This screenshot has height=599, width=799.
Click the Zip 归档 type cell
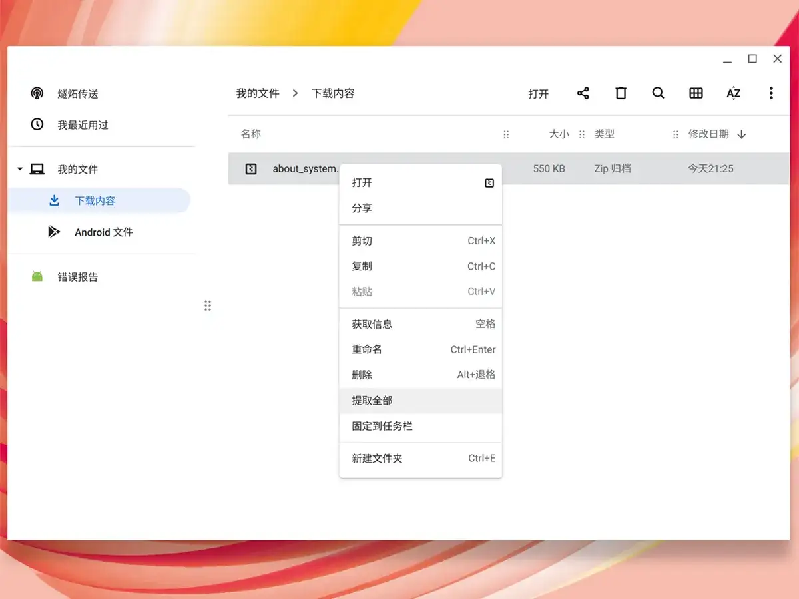613,169
